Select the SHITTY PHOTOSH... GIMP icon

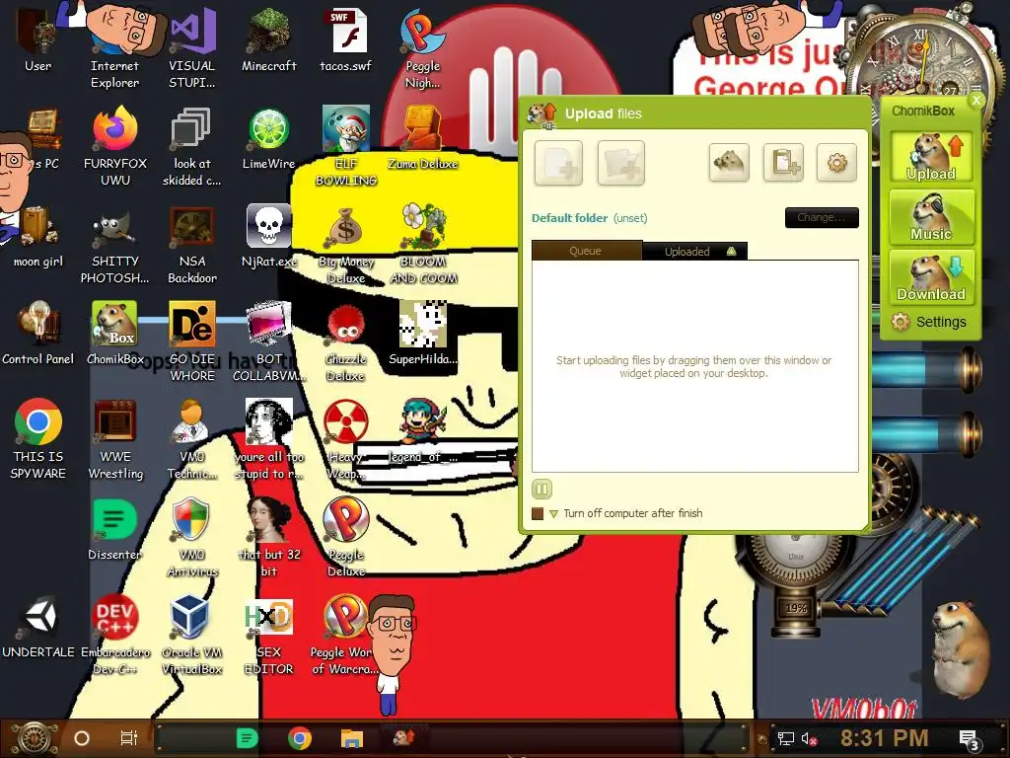(x=115, y=245)
